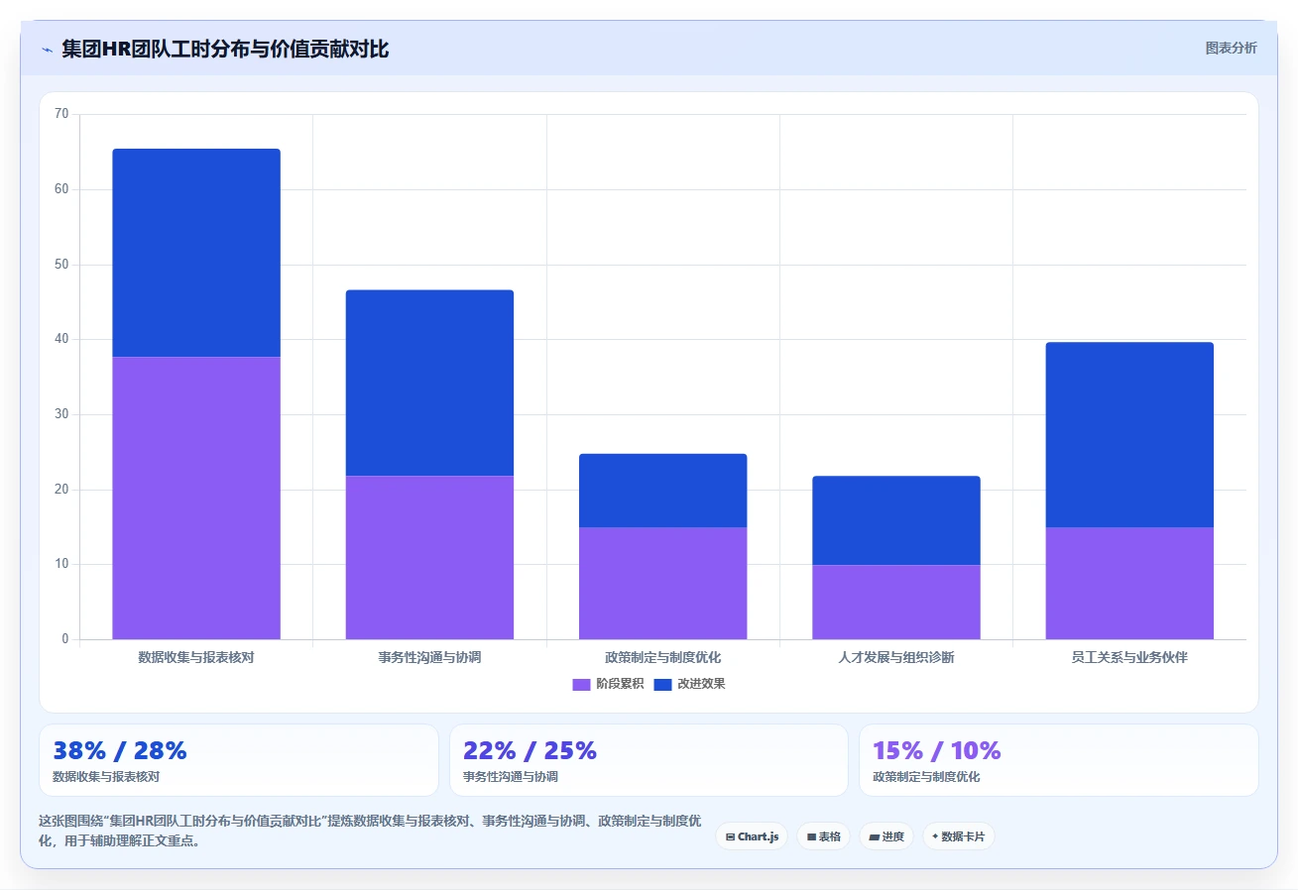Click the purple segment of the 数据收集与报表核对 bar
The height and width of the screenshot is (890, 1298).
pyautogui.click(x=196, y=498)
